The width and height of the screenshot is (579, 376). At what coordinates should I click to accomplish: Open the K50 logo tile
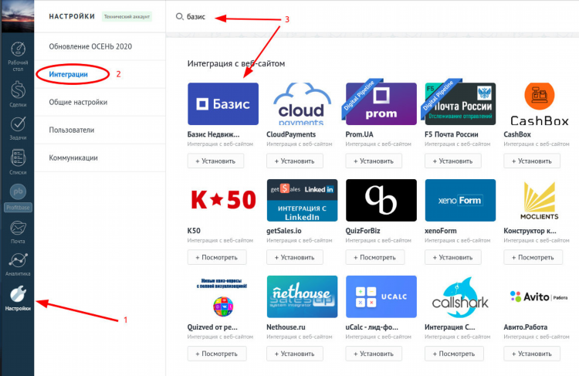tap(223, 200)
